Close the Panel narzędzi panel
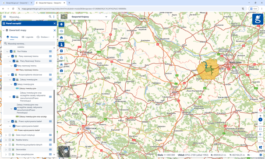Viewport: 265px width, 159px height. pyautogui.click(x=55, y=24)
